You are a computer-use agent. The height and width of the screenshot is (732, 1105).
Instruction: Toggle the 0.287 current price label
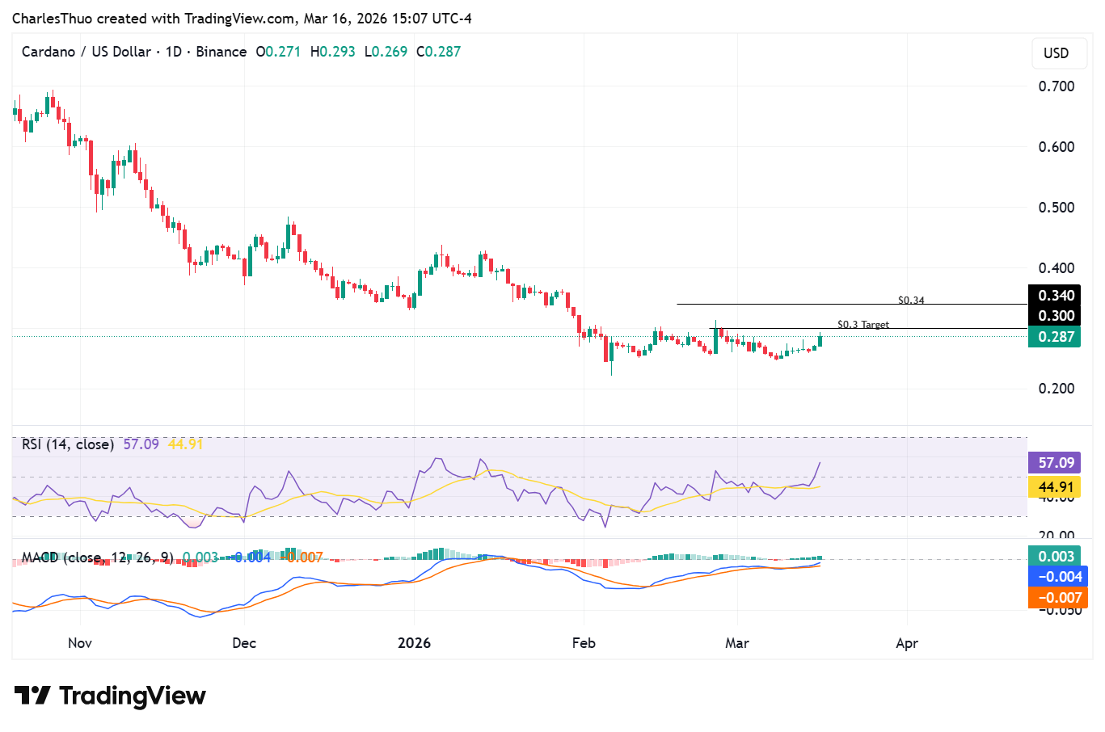pos(1054,337)
